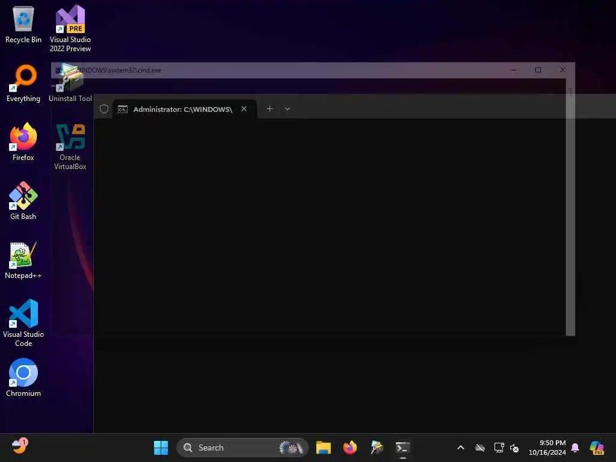
Task: Launch Copilot preview from taskbar
Action: pos(597,448)
